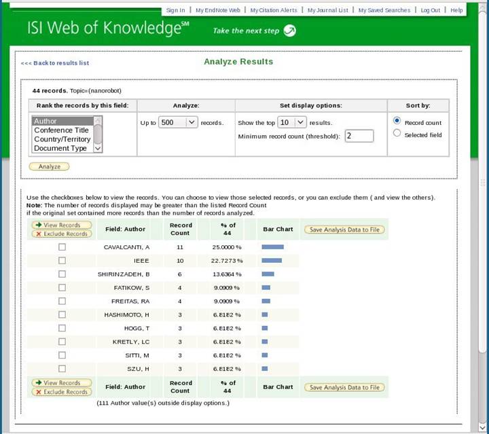Select Author in the rank field list
The height and width of the screenshot is (434, 489).
[x=62, y=121]
